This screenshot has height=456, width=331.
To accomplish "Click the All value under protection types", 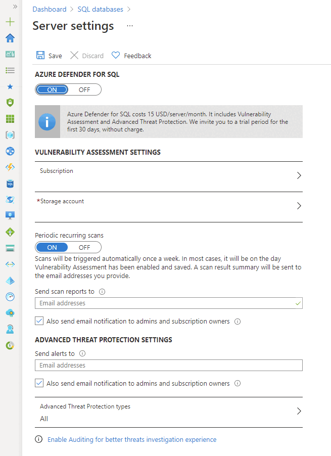I will (x=44, y=419).
